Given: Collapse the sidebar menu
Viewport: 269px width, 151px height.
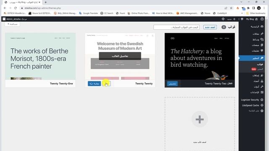Looking at the screenshot, I should (256, 111).
